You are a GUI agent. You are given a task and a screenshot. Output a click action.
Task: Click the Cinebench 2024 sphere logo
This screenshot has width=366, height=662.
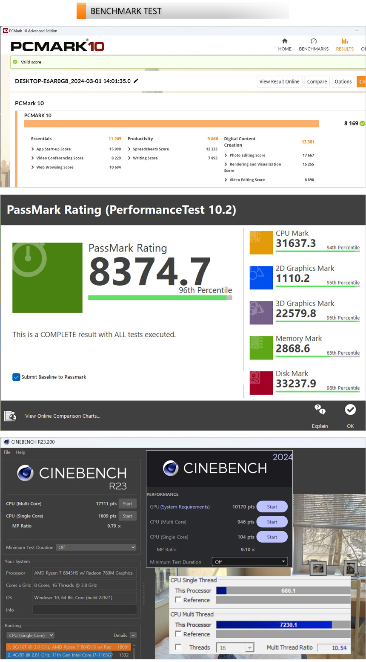point(171,468)
